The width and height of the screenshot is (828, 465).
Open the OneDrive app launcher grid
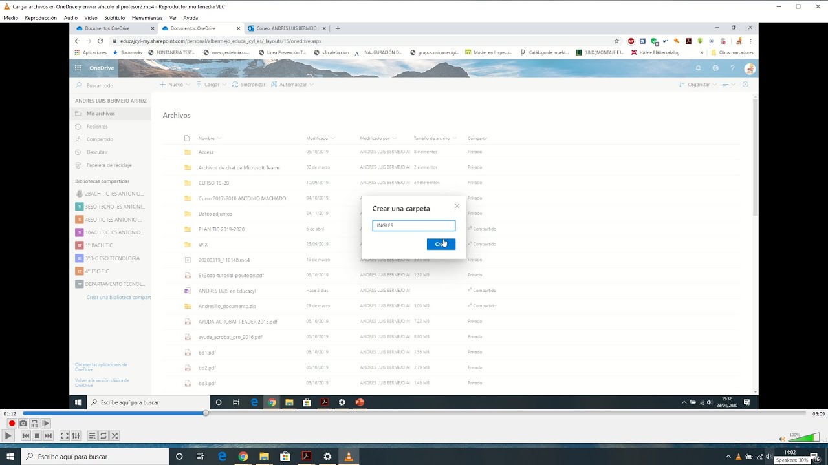click(x=78, y=68)
